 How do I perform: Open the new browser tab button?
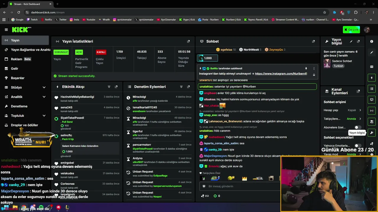[57, 4]
